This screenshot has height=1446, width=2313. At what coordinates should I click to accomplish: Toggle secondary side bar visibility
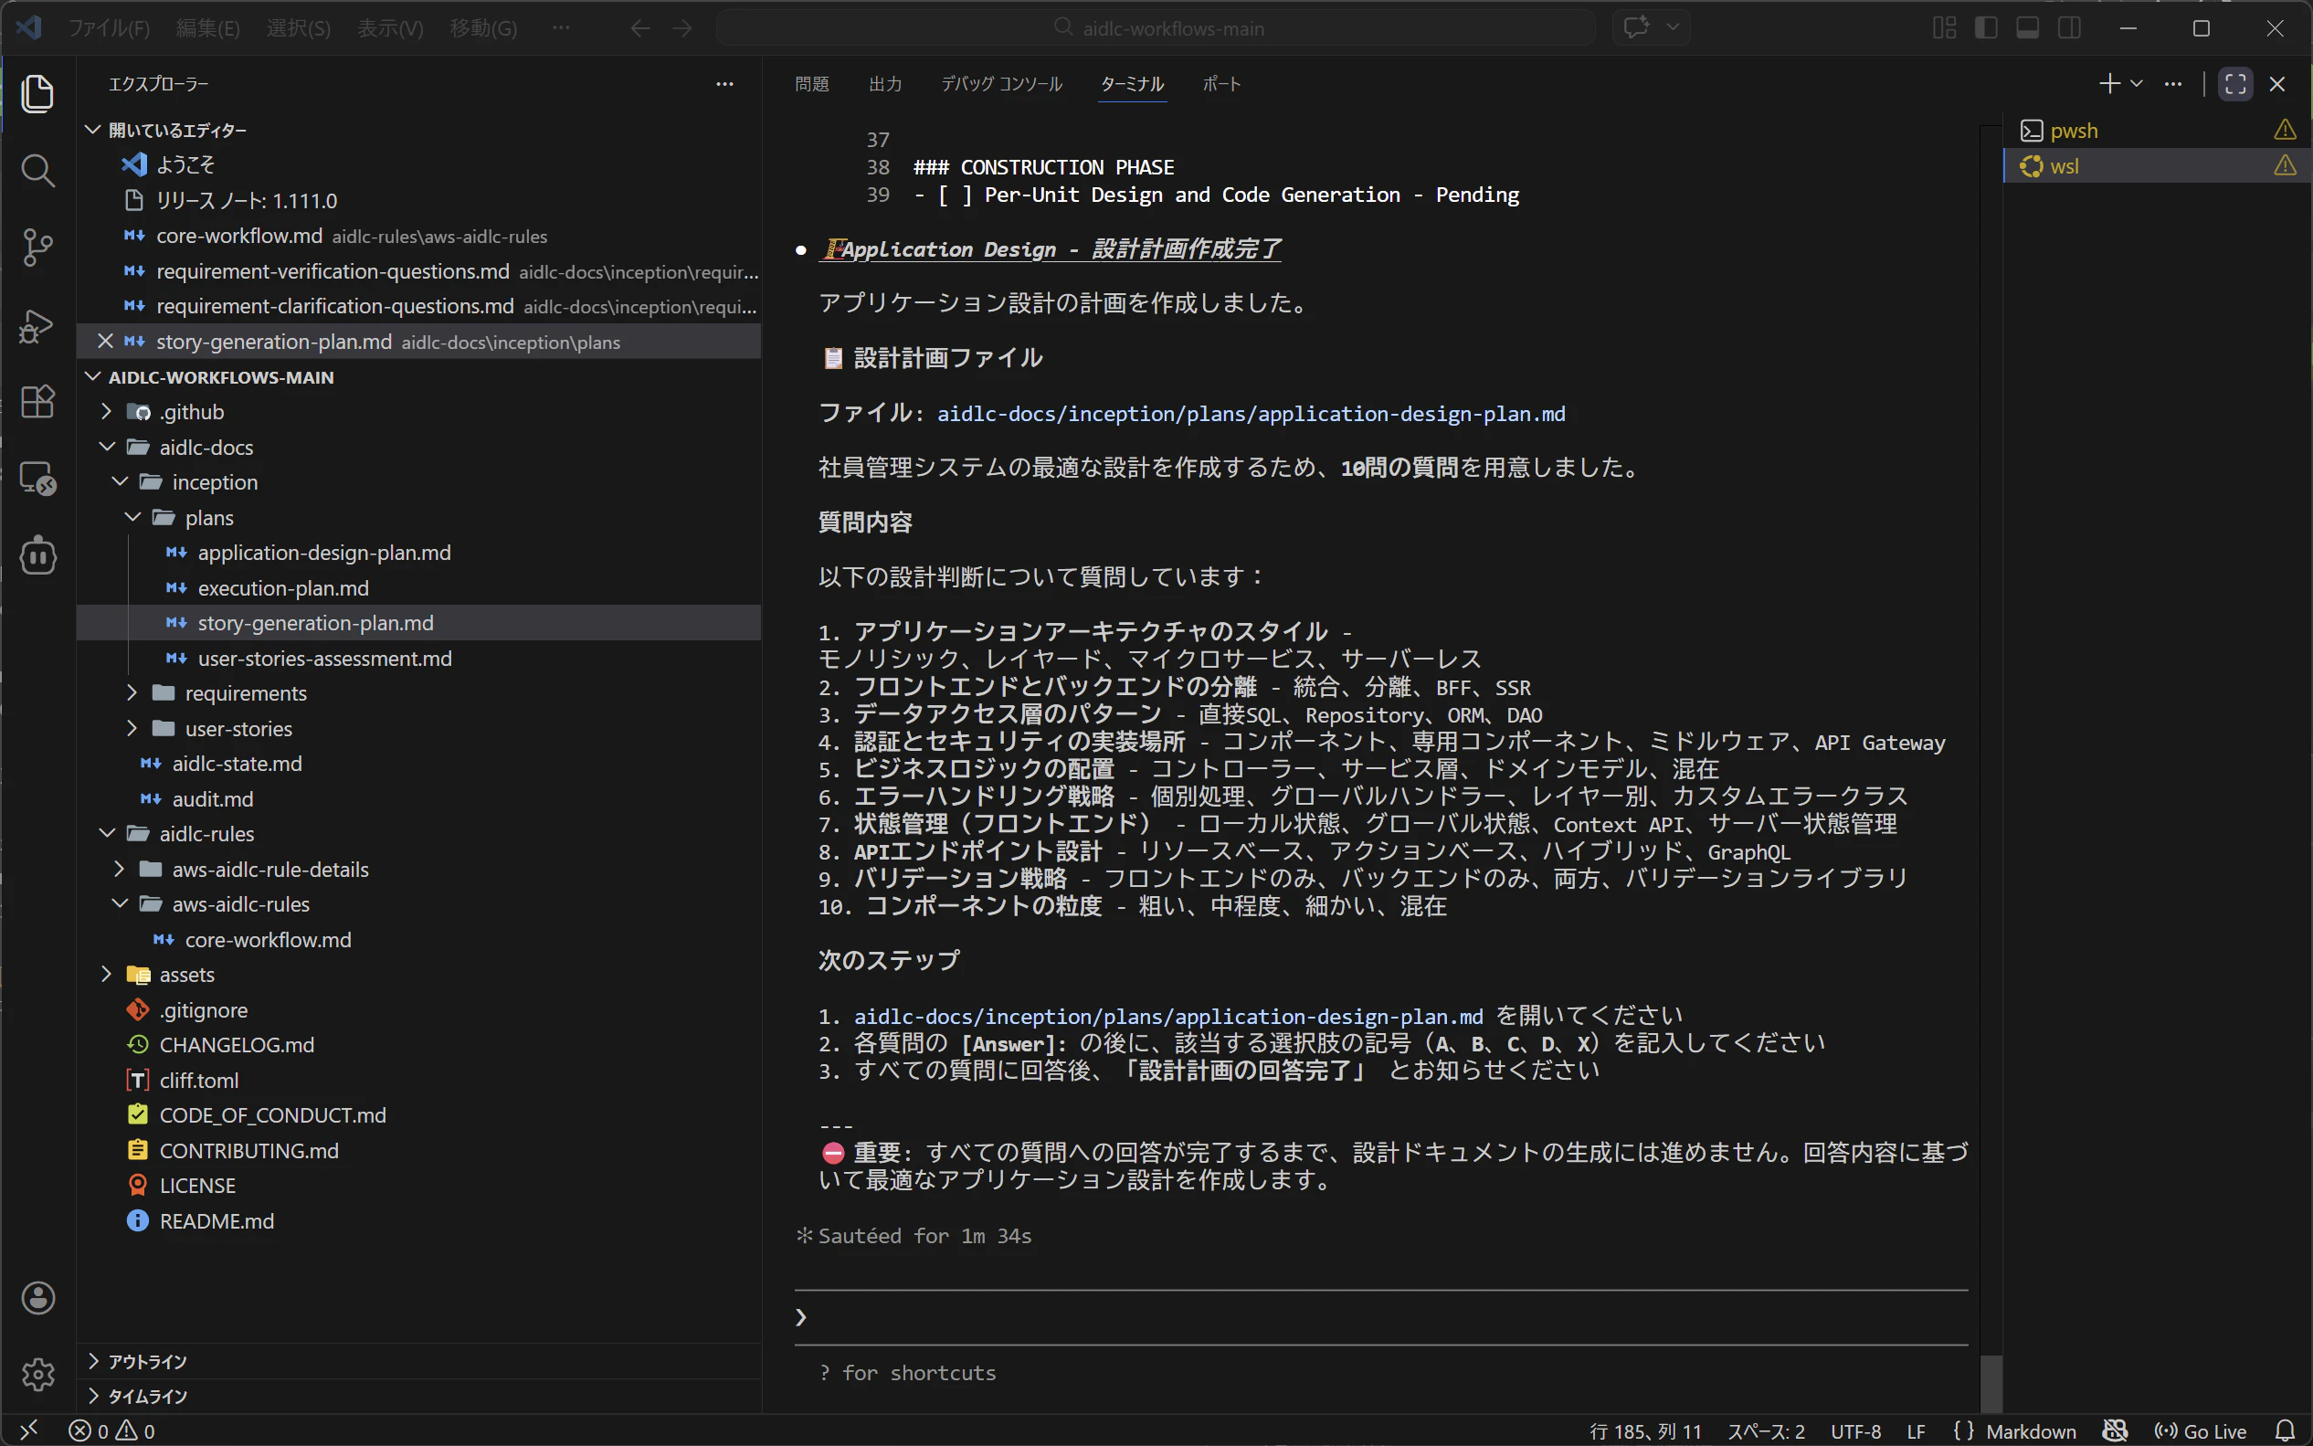(x=2069, y=28)
